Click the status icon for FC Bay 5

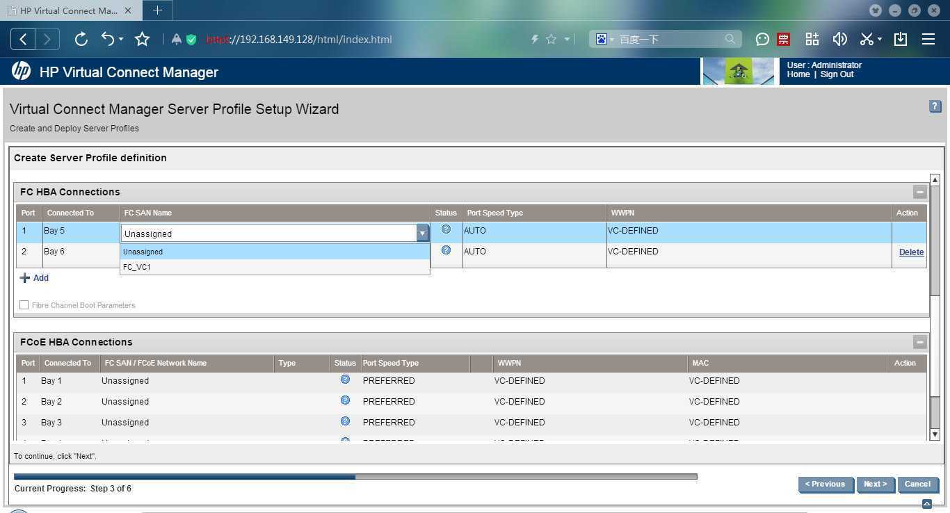(446, 229)
